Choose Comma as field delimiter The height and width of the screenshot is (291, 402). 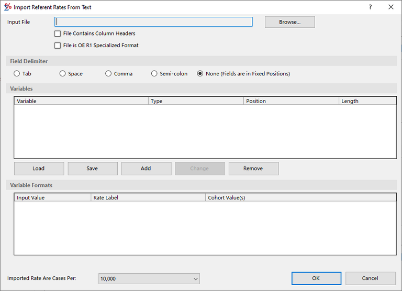(109, 74)
